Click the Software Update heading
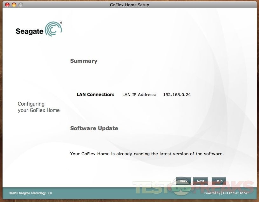The height and width of the screenshot is (202, 259). 94,128
